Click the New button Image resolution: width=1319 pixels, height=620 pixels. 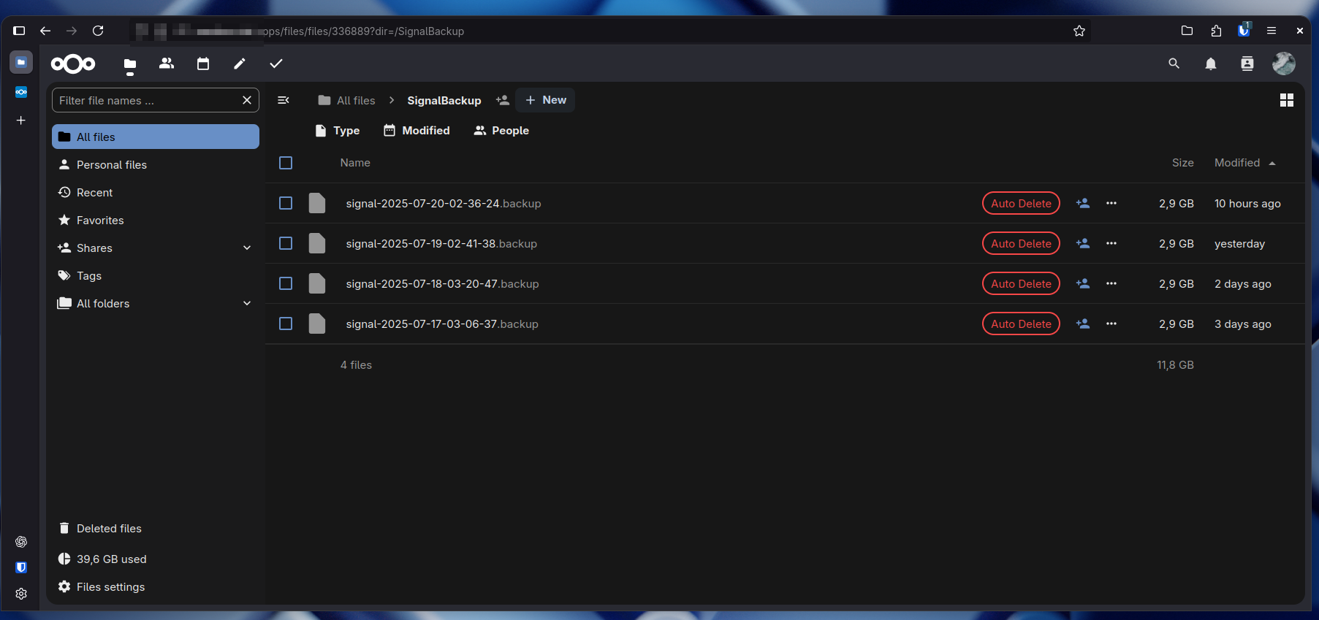point(545,100)
